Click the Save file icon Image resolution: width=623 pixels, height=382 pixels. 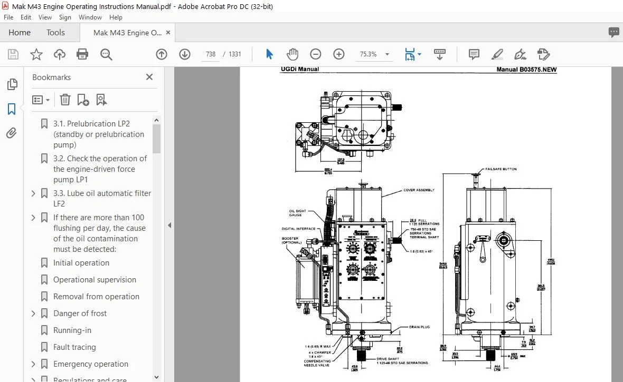13,54
